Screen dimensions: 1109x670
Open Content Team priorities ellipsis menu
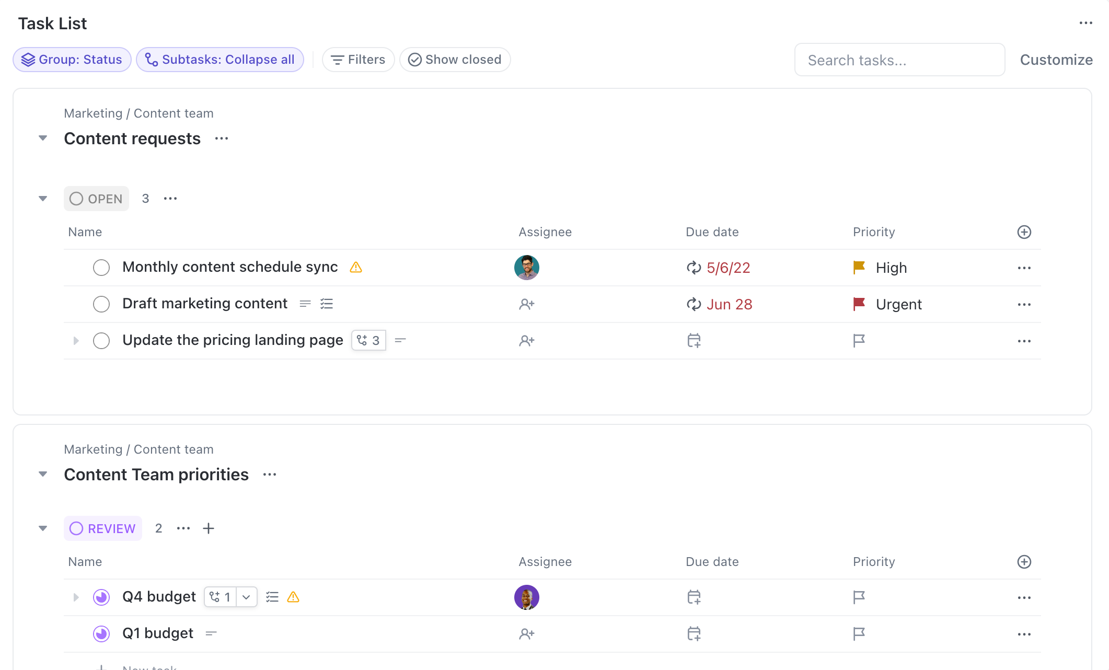pos(270,475)
